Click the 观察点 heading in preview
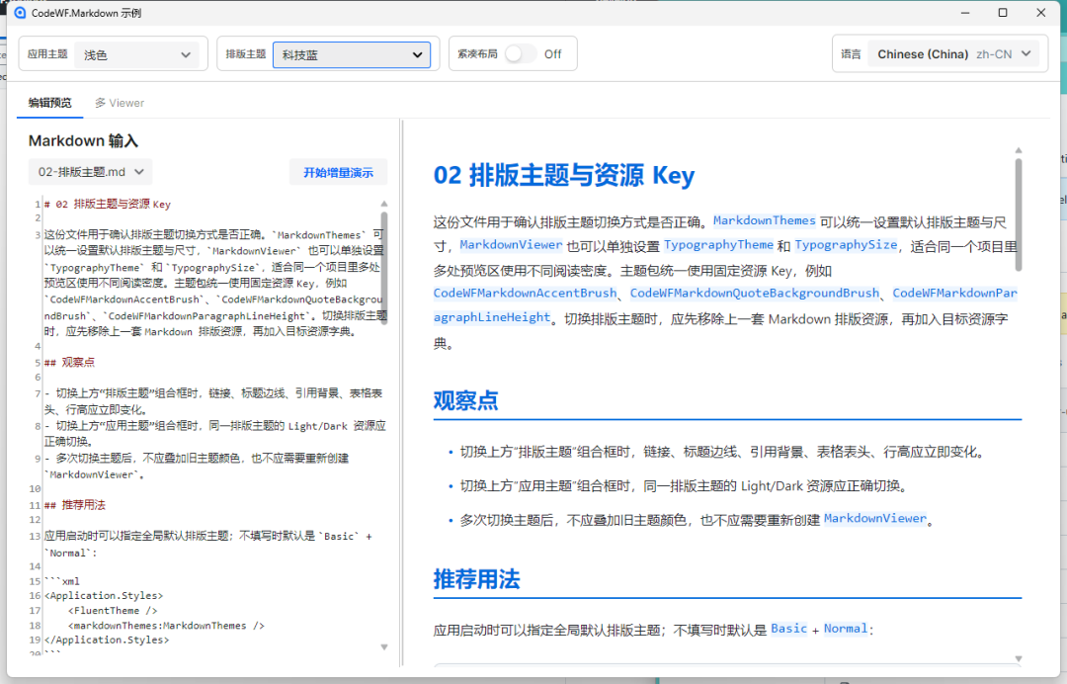The height and width of the screenshot is (684, 1067). point(466,400)
